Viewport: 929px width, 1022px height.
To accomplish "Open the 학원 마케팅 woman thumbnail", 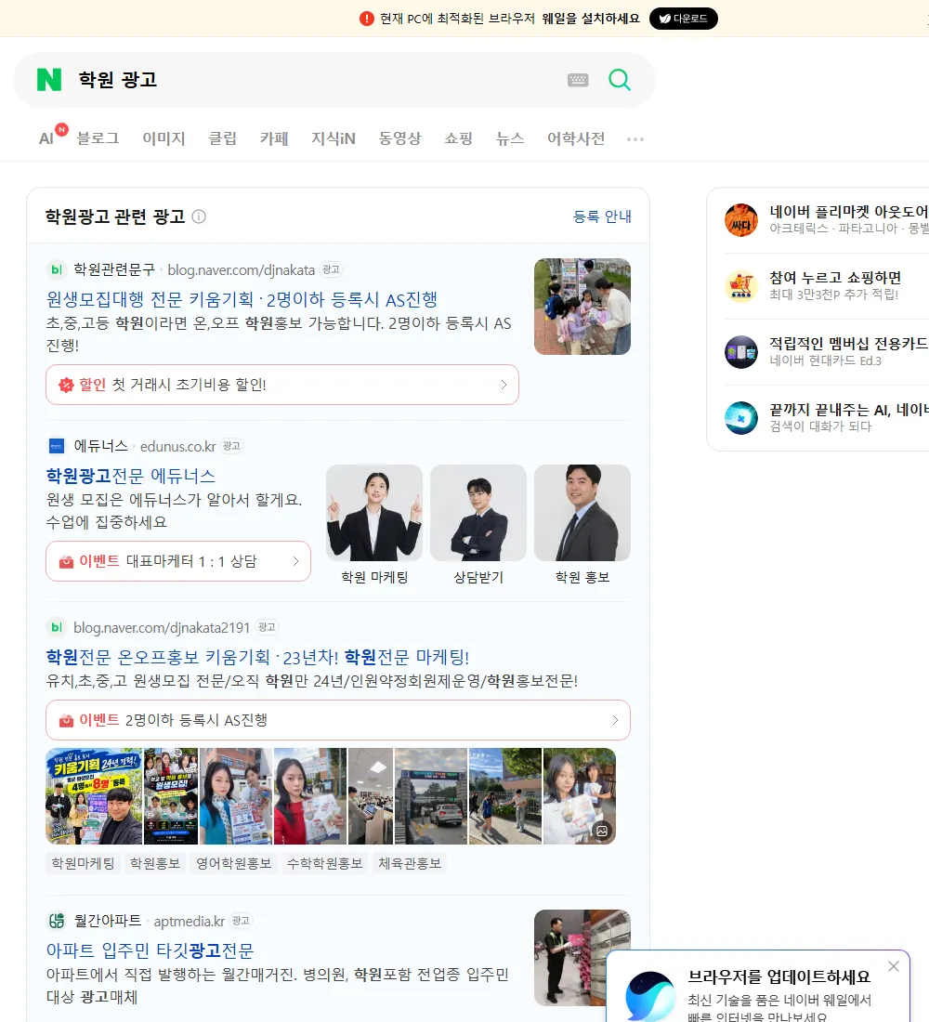I will [x=374, y=513].
